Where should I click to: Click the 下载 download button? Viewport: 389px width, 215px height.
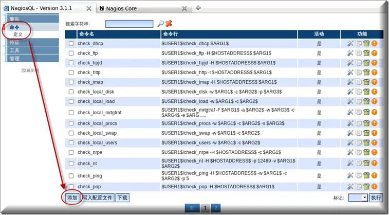pyautogui.click(x=122, y=198)
